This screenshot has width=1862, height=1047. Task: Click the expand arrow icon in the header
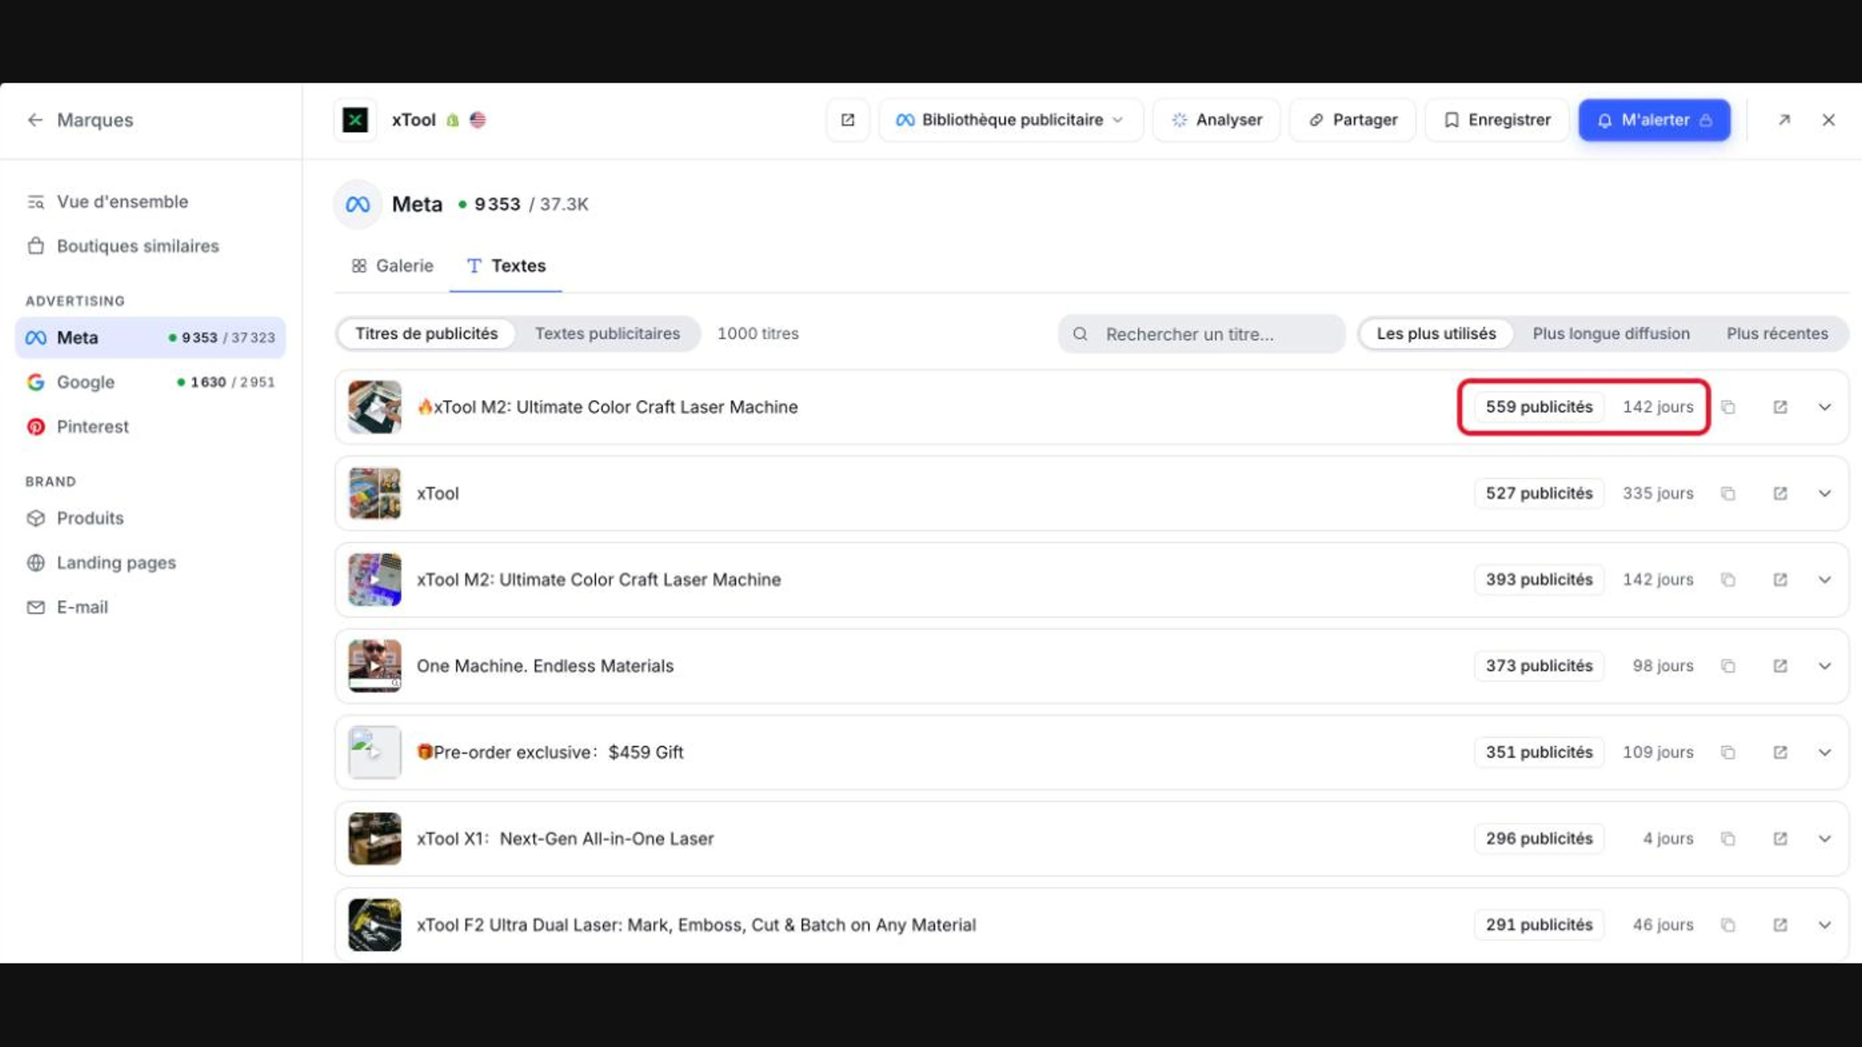pos(1784,120)
